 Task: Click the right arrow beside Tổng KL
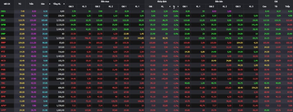coord(64,4)
